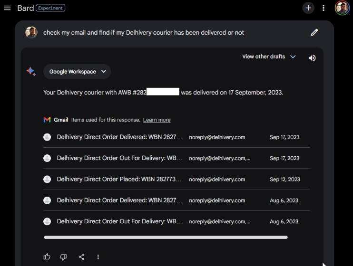Open Aug 6 Out For Delivery email

(x=119, y=221)
